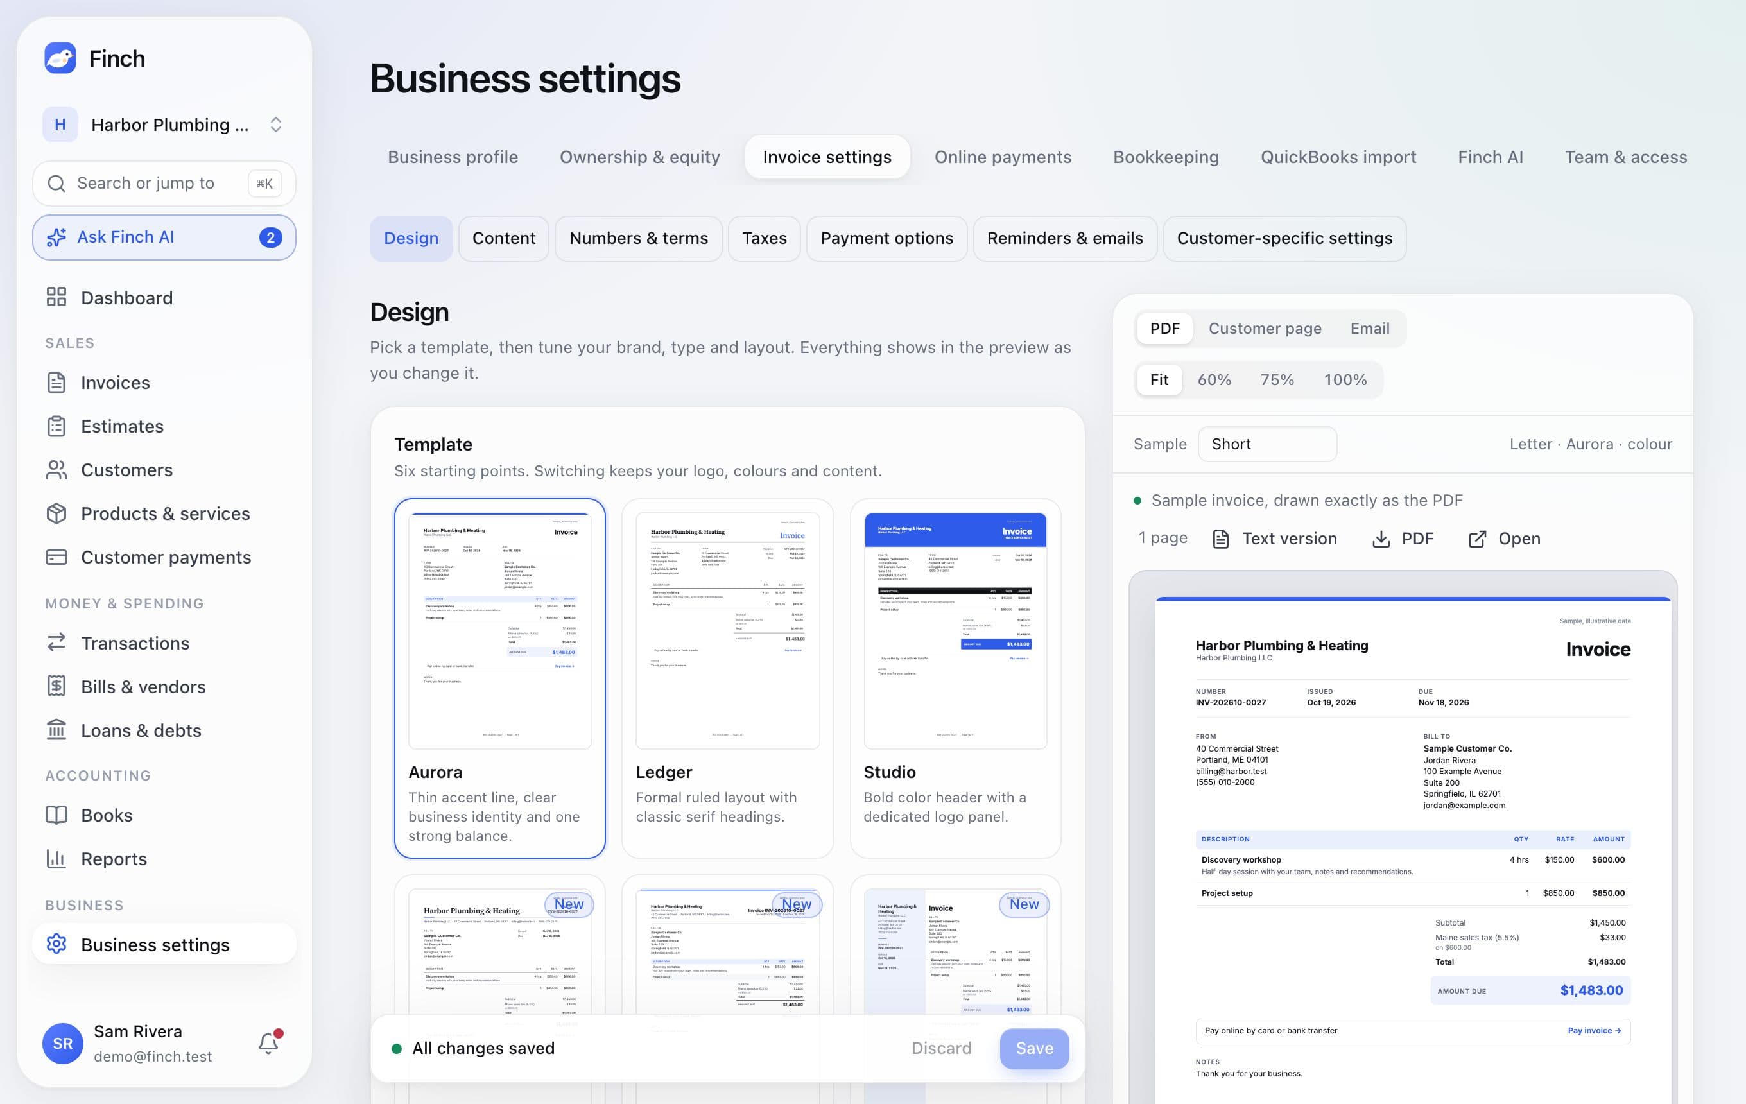Click the Customer payments card icon
1746x1104 pixels.
coord(56,556)
